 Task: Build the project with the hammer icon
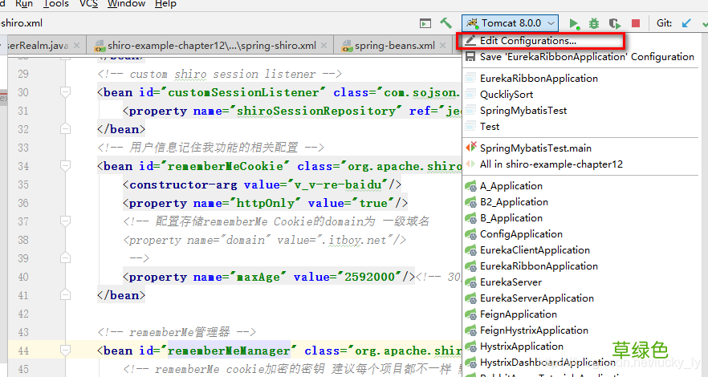446,23
